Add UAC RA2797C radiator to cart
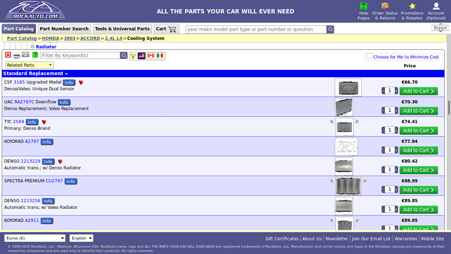Screen dimensions: 451x254 (x=418, y=111)
